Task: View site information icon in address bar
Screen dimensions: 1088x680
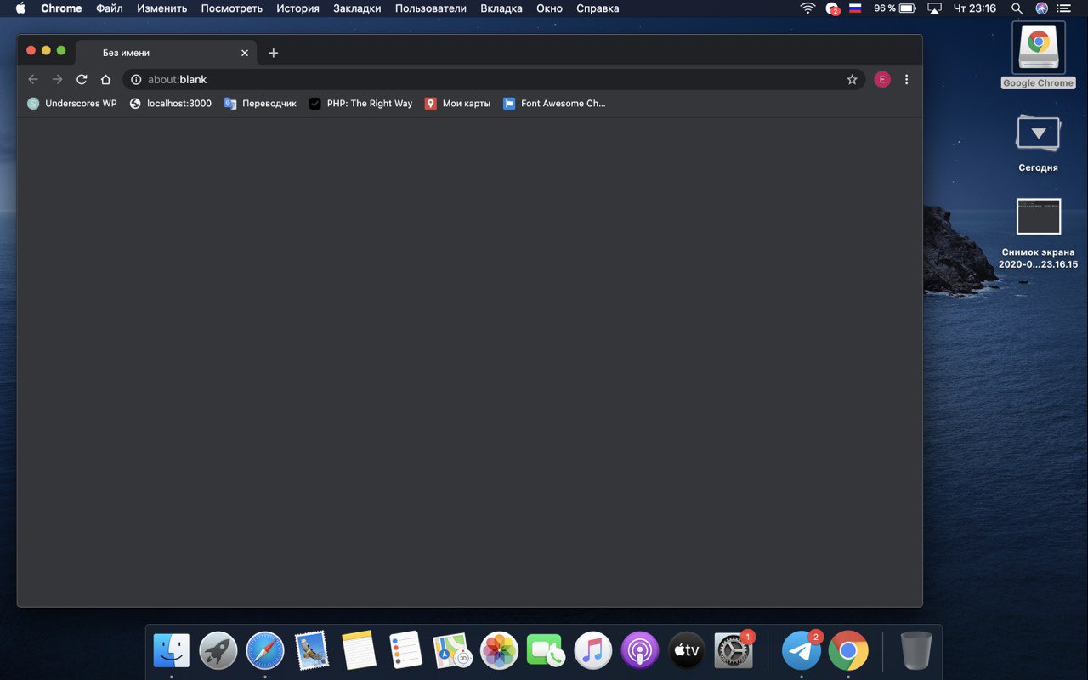Action: point(135,79)
